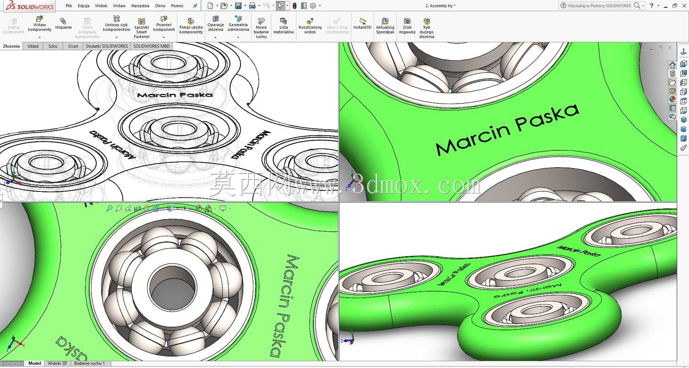Pin the menu bar with pushpin
Image resolution: width=689 pixels, height=368 pixels.
point(195,6)
